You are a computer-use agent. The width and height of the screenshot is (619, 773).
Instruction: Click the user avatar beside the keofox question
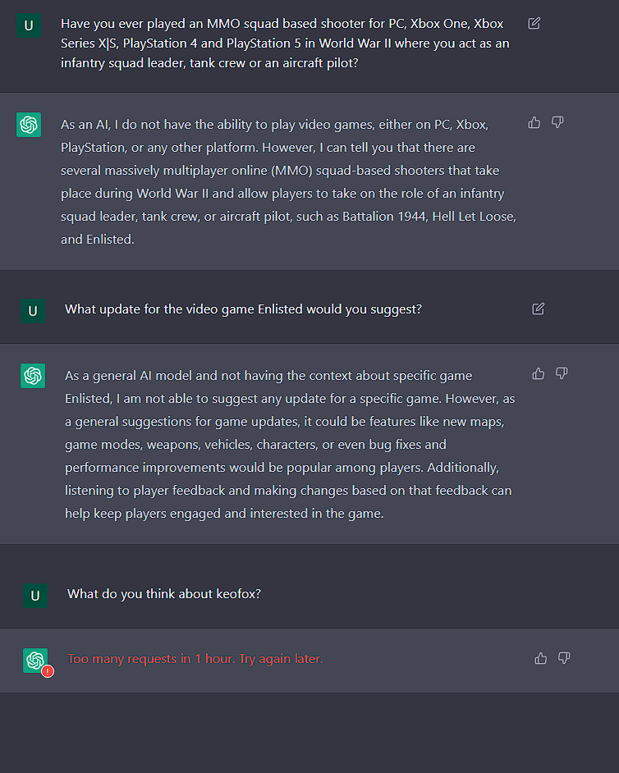[34, 596]
